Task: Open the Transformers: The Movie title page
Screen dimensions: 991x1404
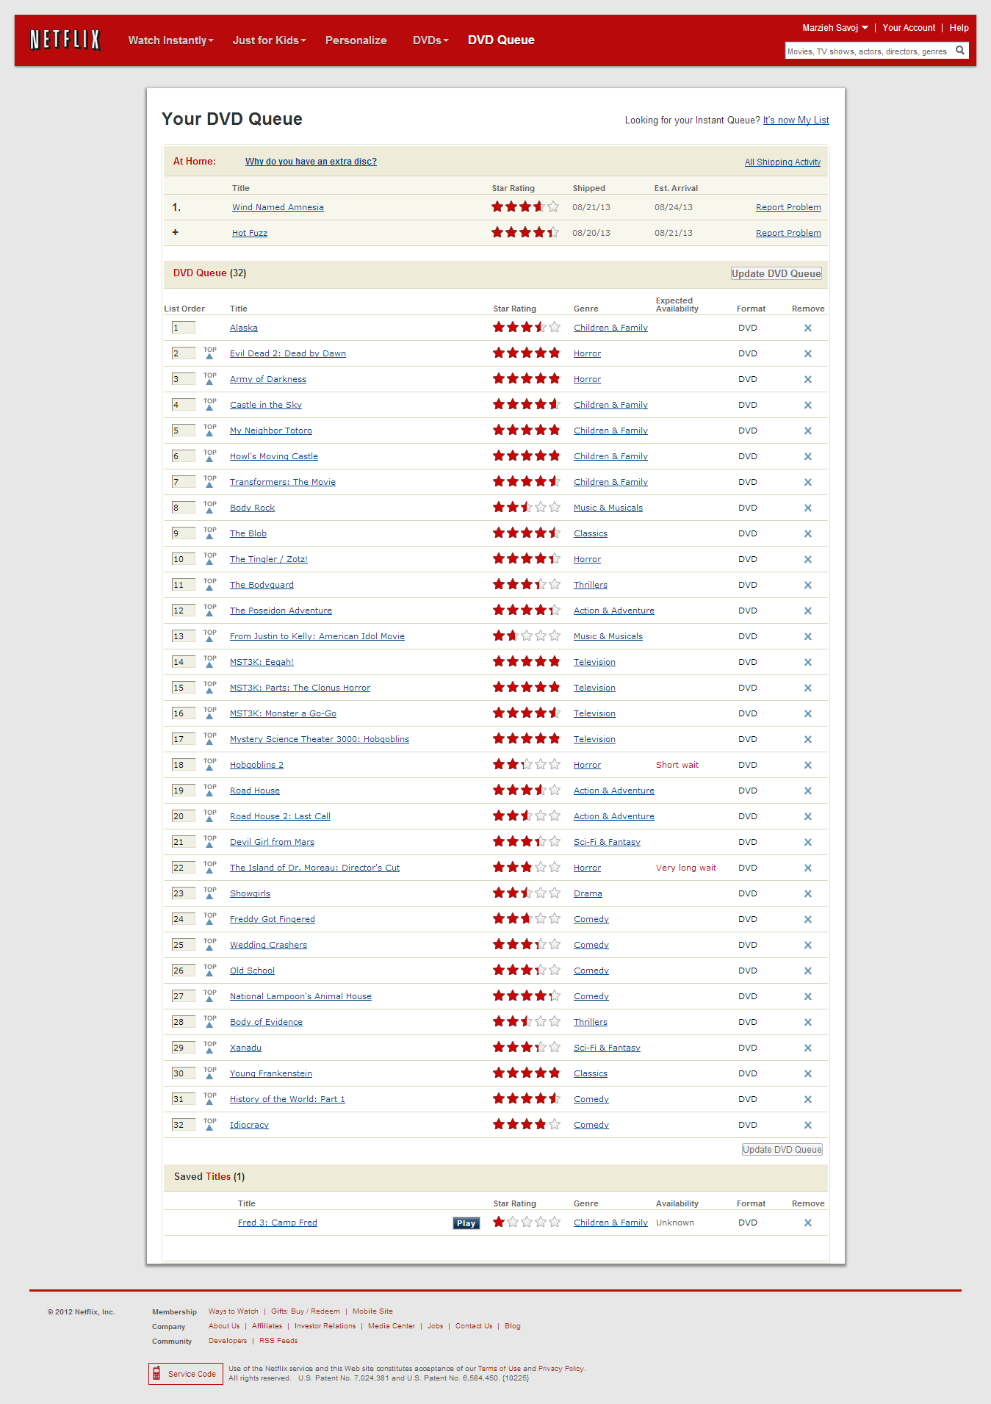Action: pos(283,482)
